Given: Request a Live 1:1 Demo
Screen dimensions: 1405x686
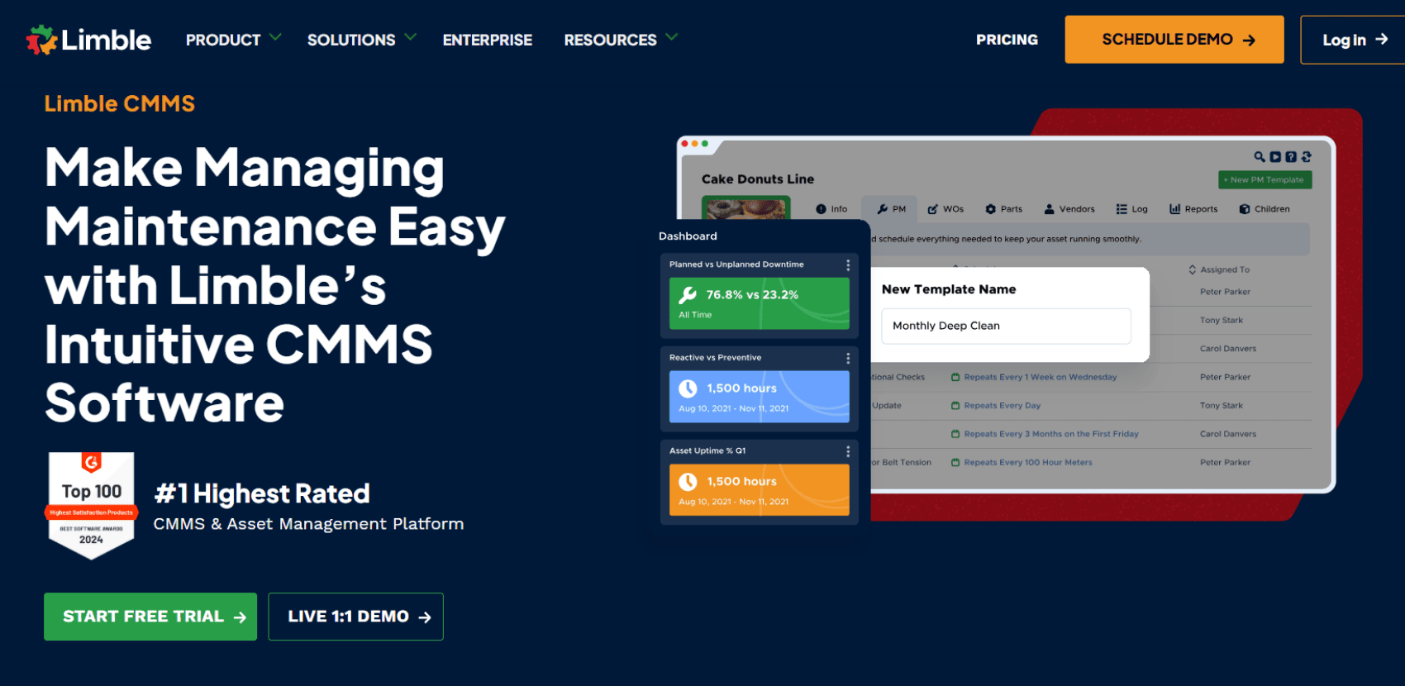Looking at the screenshot, I should 355,617.
